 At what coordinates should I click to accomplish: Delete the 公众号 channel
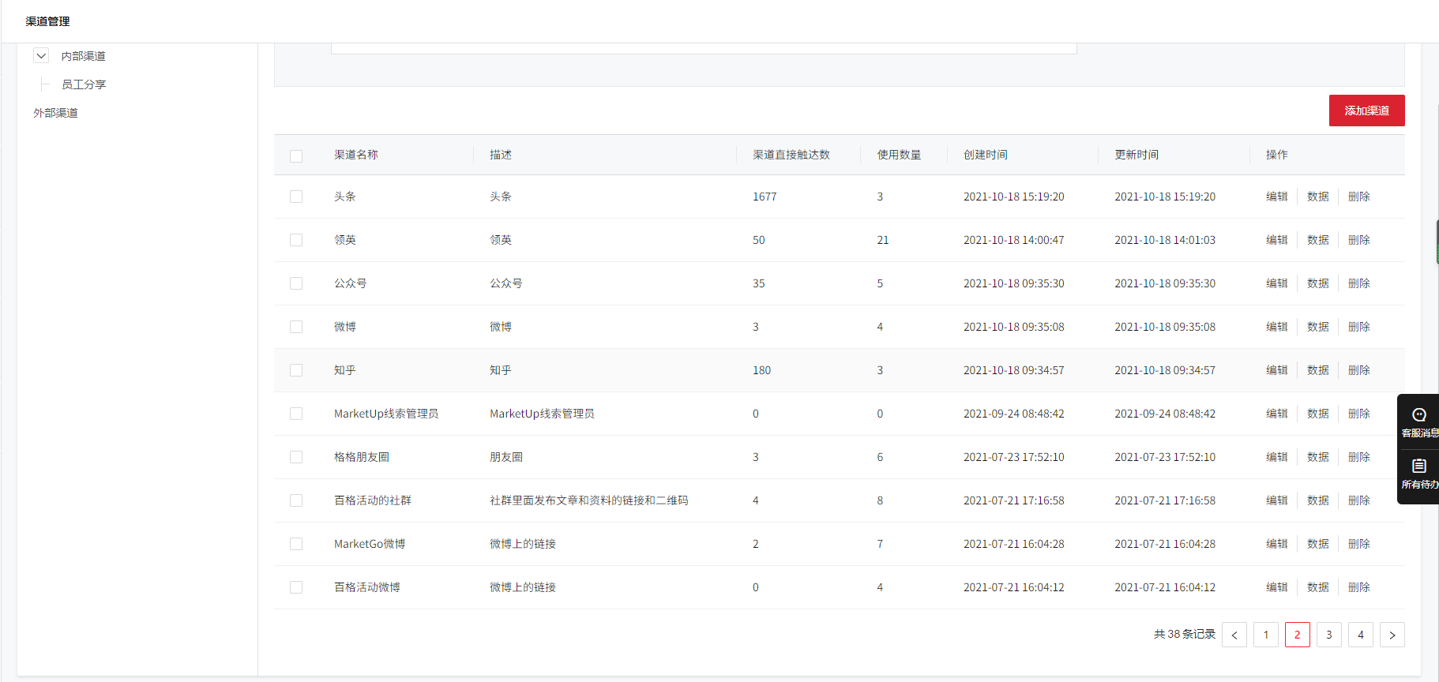coord(1359,283)
